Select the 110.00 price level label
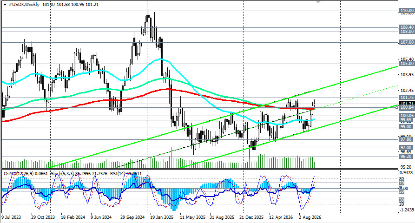 click(407, 11)
